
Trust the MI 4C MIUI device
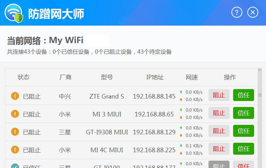(244, 149)
